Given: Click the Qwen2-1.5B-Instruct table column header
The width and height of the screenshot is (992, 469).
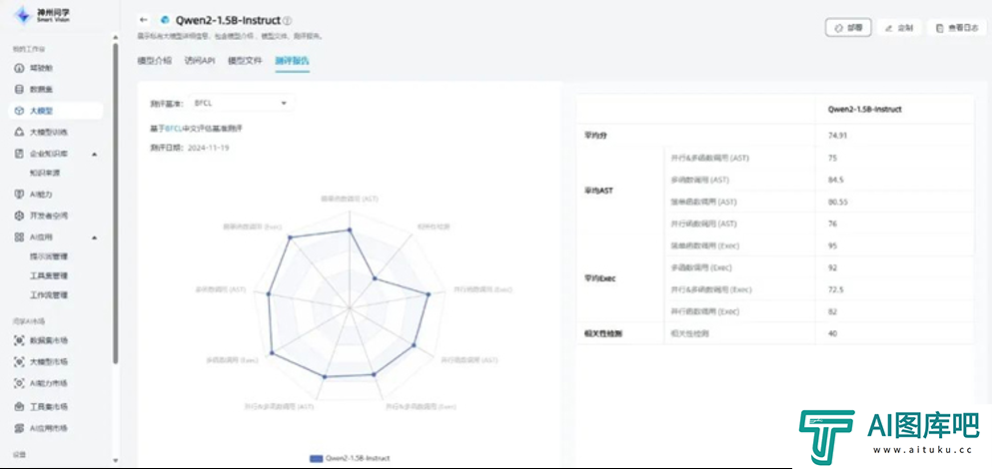Looking at the screenshot, I should [865, 110].
